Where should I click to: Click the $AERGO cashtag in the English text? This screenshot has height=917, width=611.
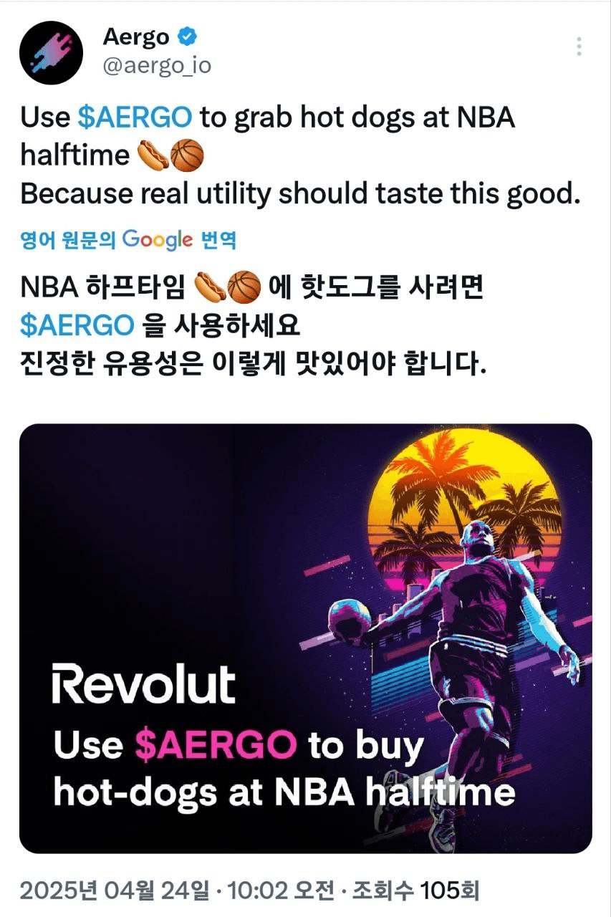tap(135, 117)
